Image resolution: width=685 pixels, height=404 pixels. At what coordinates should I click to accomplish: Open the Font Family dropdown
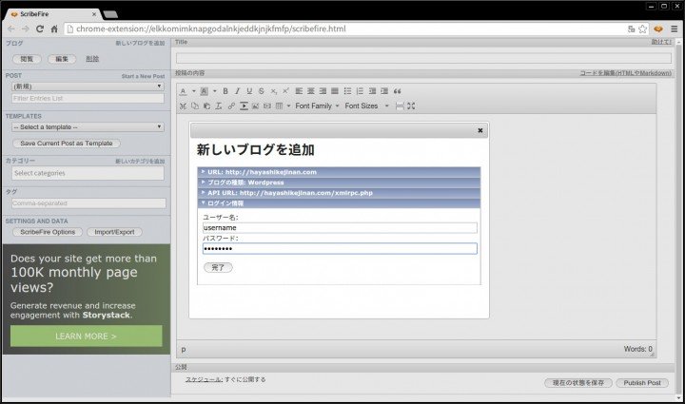coord(317,106)
